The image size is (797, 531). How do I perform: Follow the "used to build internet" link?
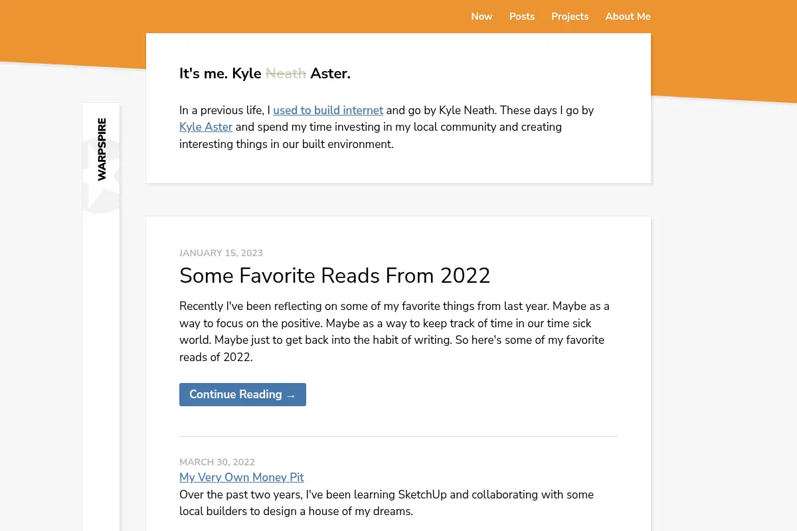[x=328, y=110]
